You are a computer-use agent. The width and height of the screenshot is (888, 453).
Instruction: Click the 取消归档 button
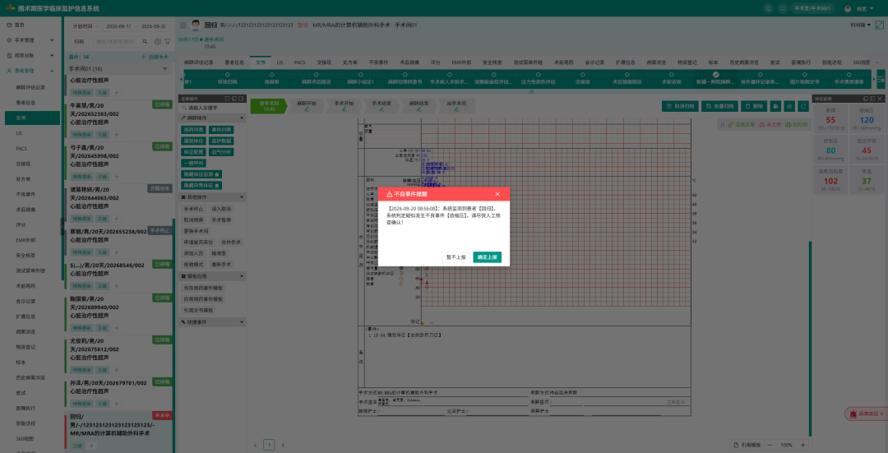point(680,106)
